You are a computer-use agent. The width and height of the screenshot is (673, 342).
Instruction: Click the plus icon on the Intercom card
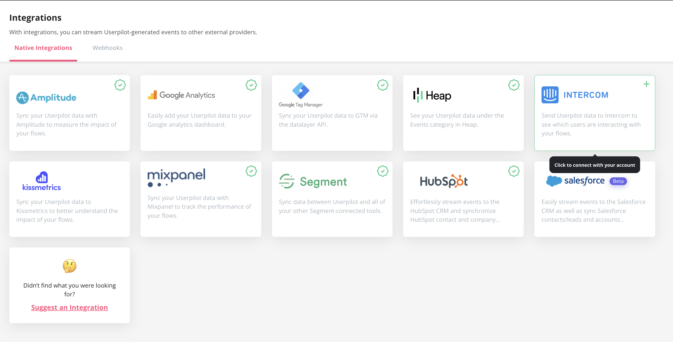646,84
